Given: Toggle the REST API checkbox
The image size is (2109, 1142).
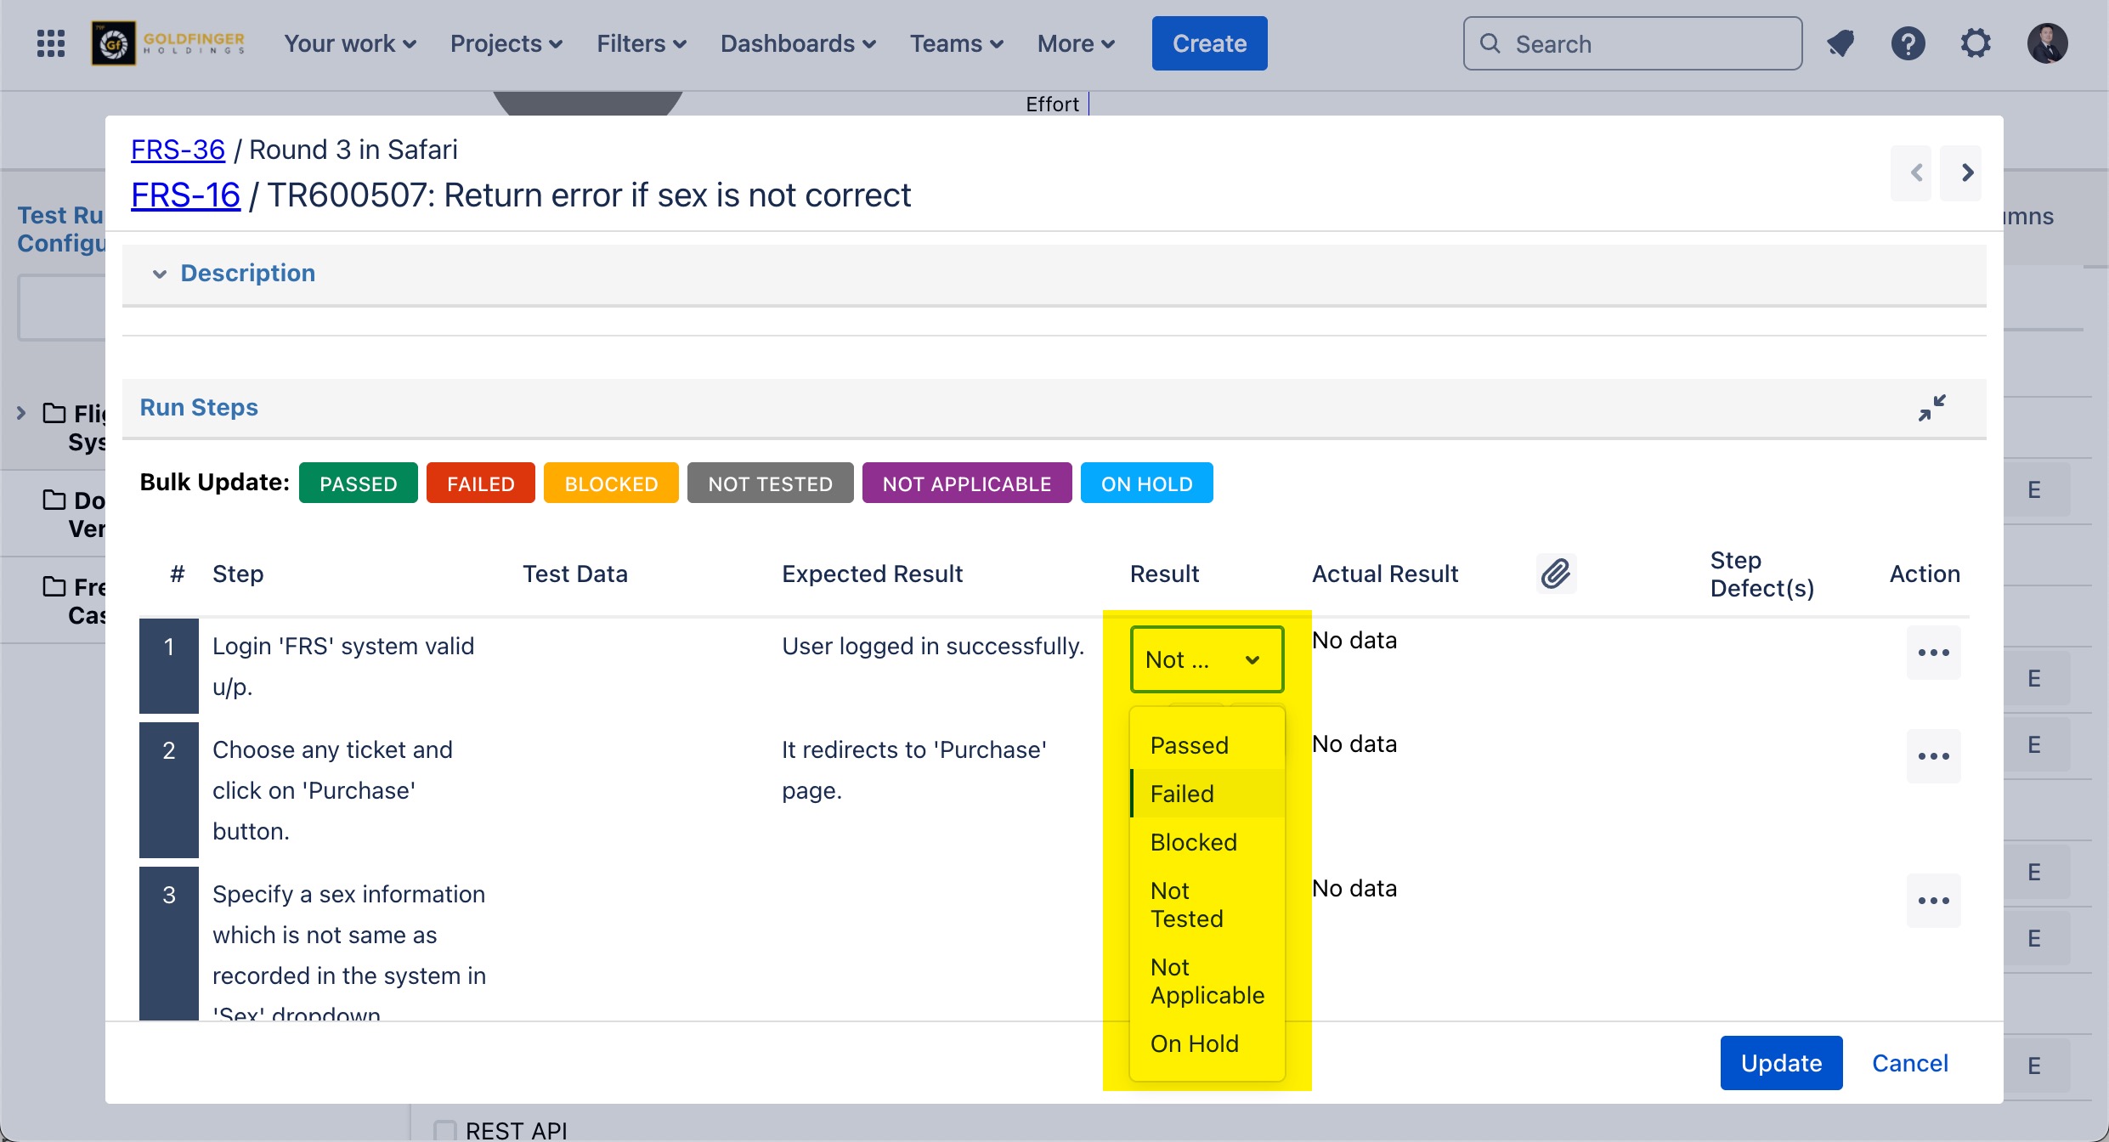Looking at the screenshot, I should pos(444,1130).
